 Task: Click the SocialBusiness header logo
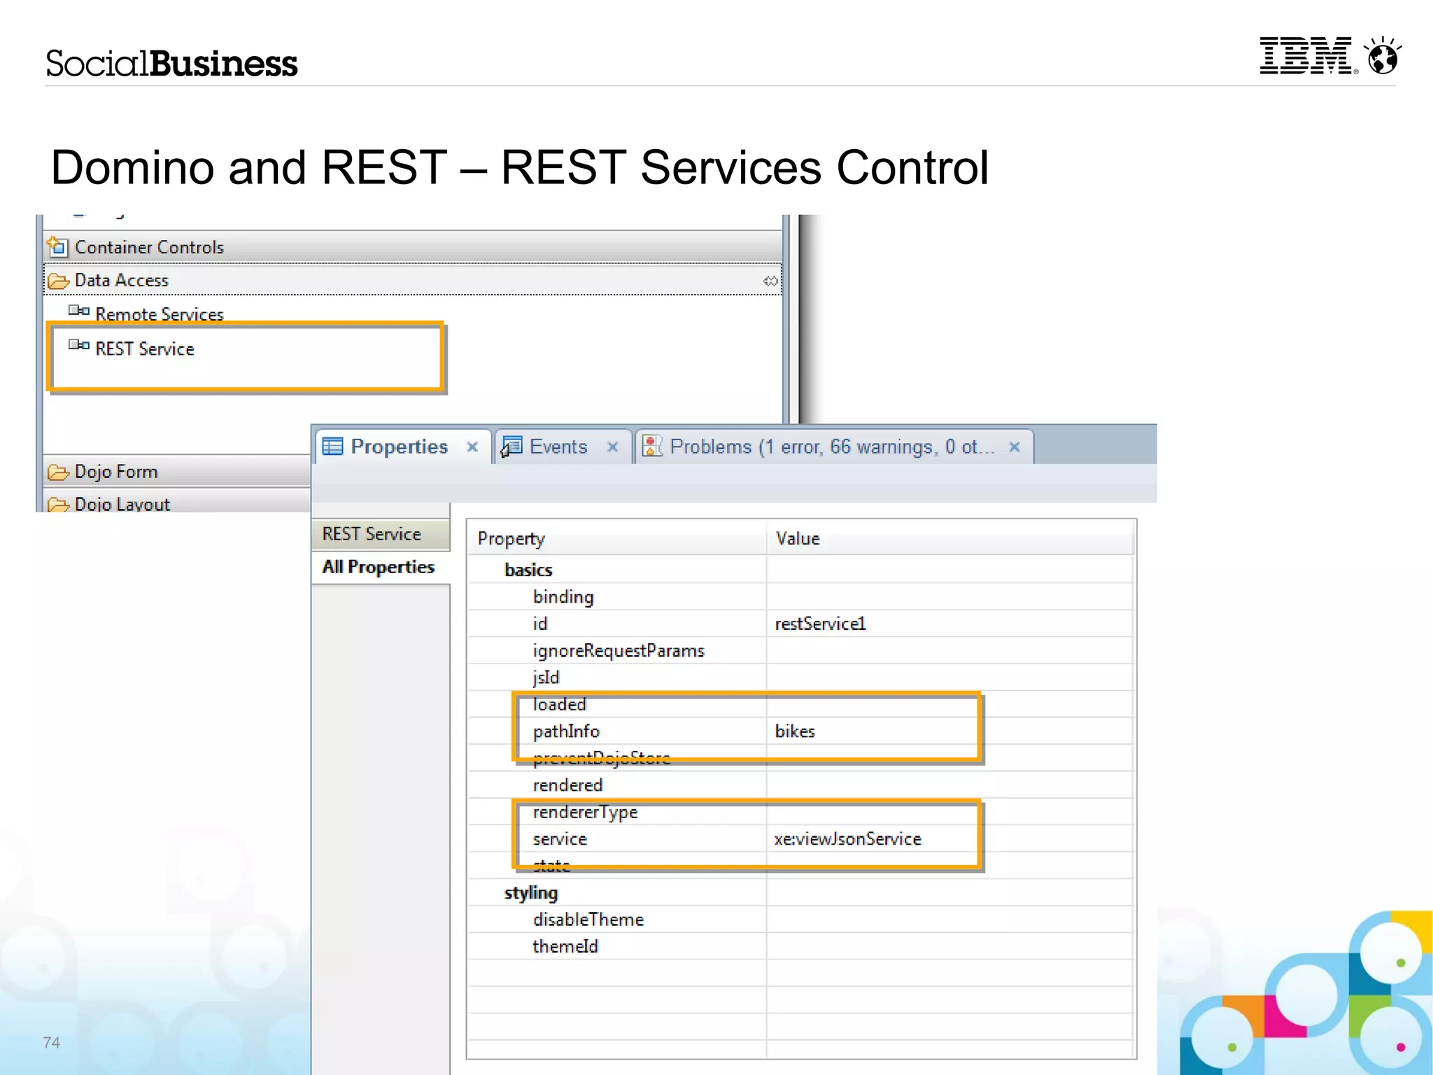[x=171, y=63]
